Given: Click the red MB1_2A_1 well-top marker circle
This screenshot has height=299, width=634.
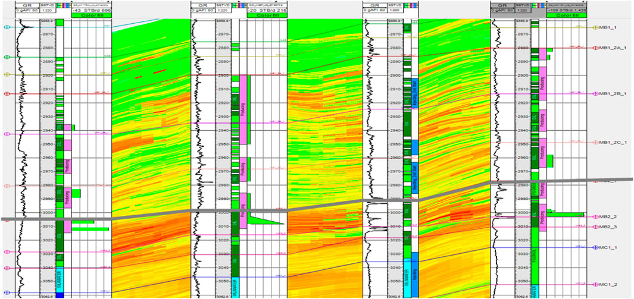Looking at the screenshot, I should [x=595, y=48].
